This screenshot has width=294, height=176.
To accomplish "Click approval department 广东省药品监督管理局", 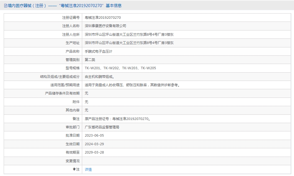I will tap(102, 127).
